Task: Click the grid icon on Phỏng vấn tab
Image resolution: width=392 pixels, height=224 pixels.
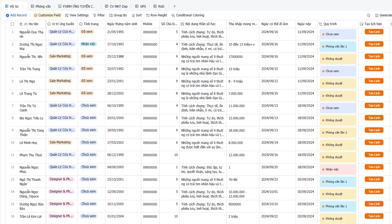Action: pos(33,6)
